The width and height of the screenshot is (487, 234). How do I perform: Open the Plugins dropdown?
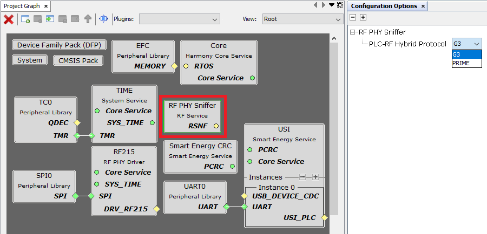pyautogui.click(x=179, y=19)
